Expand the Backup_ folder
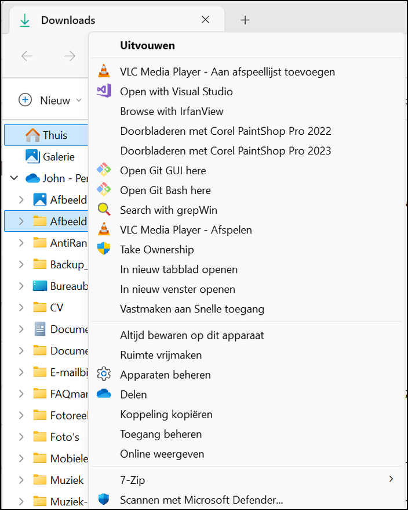Viewport: 408px width, 510px height. [x=21, y=264]
